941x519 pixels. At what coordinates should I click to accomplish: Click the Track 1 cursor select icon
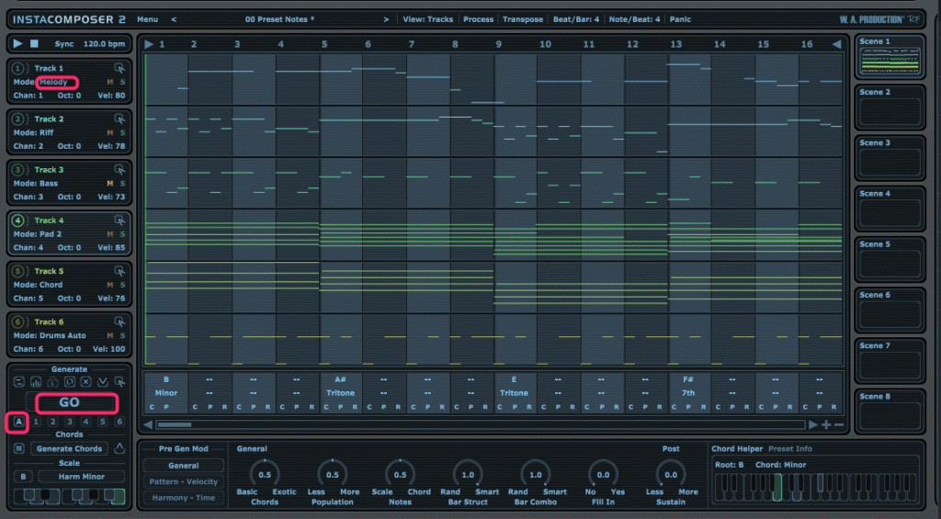coord(119,68)
